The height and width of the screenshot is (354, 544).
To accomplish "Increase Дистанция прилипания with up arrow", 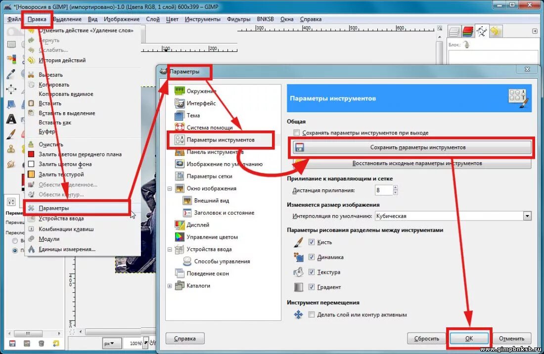I will click(x=396, y=187).
